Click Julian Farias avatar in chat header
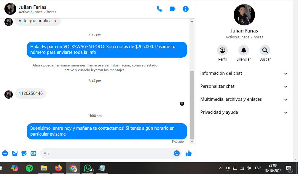 [x=10, y=9]
